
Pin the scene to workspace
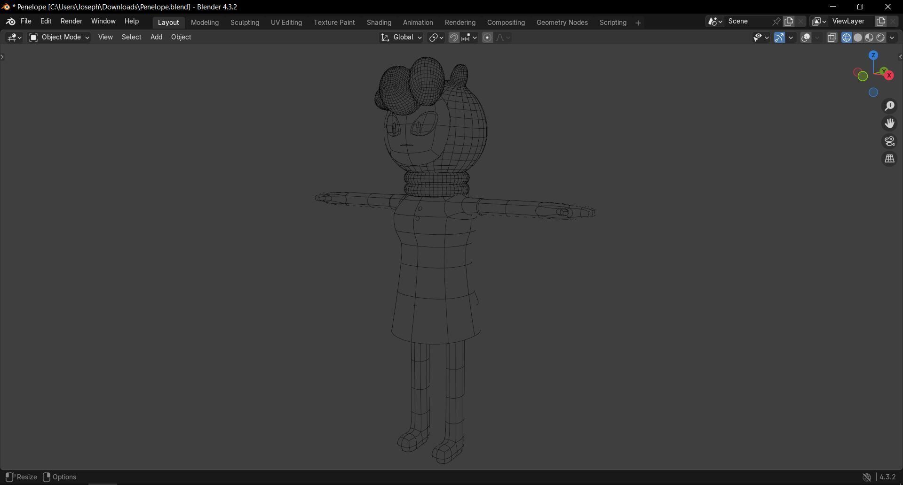776,22
